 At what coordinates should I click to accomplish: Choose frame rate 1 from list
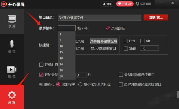67,34
